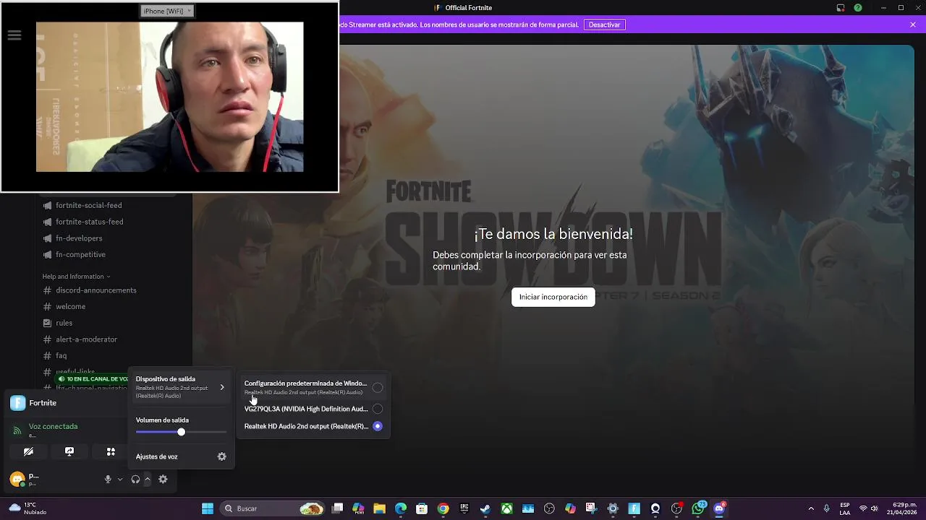Open Microsoft Edge from the taskbar
The width and height of the screenshot is (926, 520).
pyautogui.click(x=401, y=508)
